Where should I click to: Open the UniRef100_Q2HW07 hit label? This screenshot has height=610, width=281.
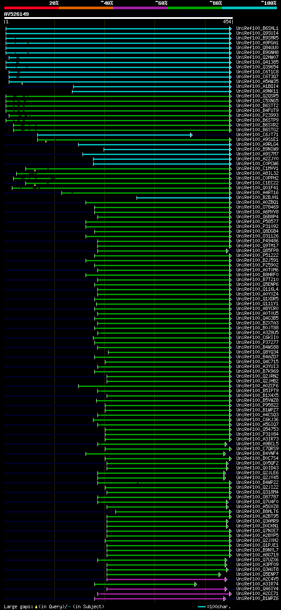tap(257, 57)
